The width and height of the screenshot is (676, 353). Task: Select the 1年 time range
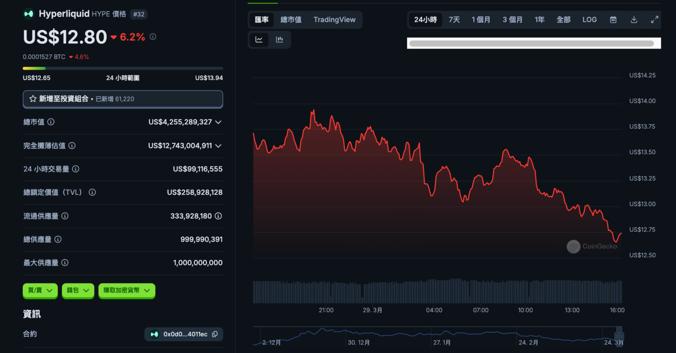click(539, 20)
